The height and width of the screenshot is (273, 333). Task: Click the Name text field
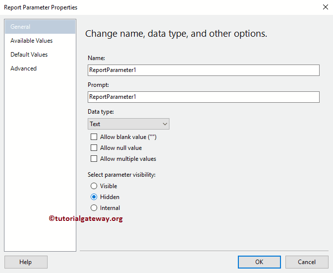tap(203, 70)
